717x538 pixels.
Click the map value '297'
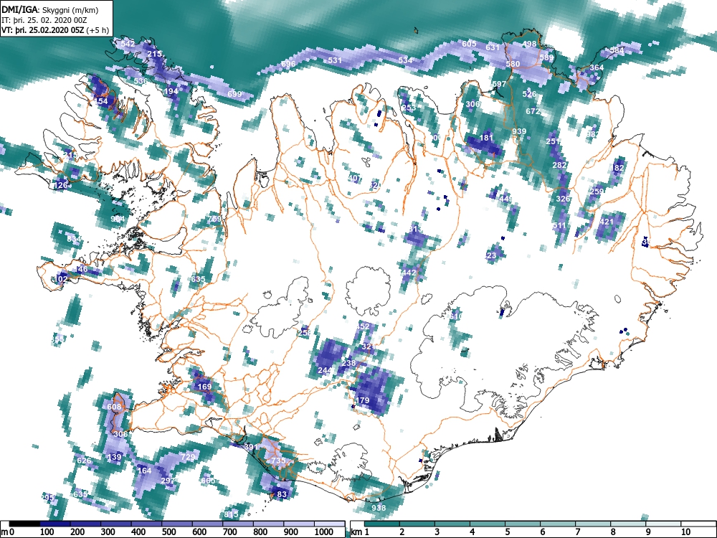point(168,481)
